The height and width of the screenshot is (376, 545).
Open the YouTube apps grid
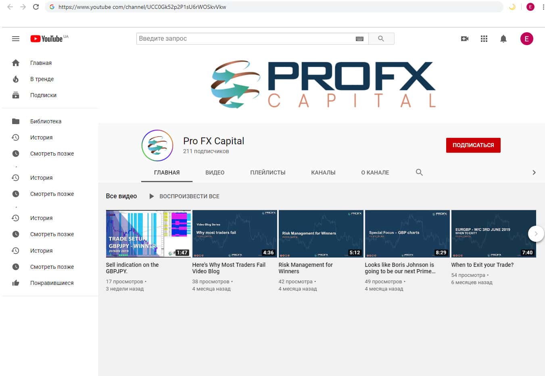(x=484, y=39)
